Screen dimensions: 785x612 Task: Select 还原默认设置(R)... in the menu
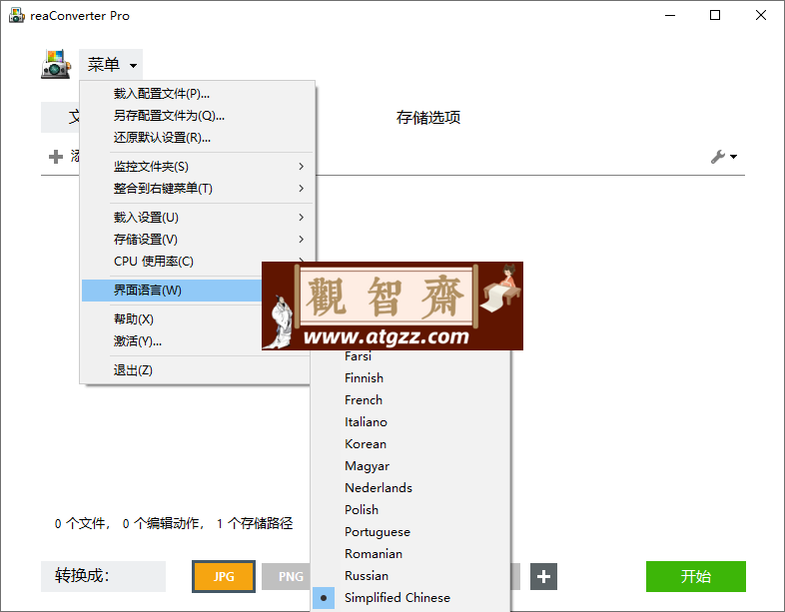198,138
